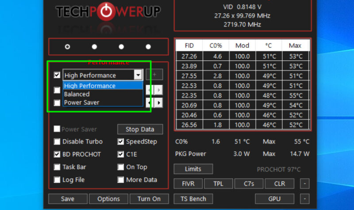This screenshot has height=210, width=354.
Task: Launch the TS Bench benchmark
Action: tap(193, 198)
